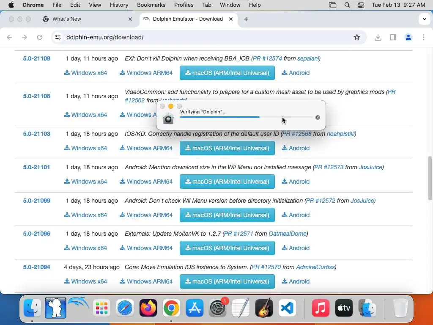Open Finder from the Dock
The width and height of the screenshot is (433, 325).
32,308
